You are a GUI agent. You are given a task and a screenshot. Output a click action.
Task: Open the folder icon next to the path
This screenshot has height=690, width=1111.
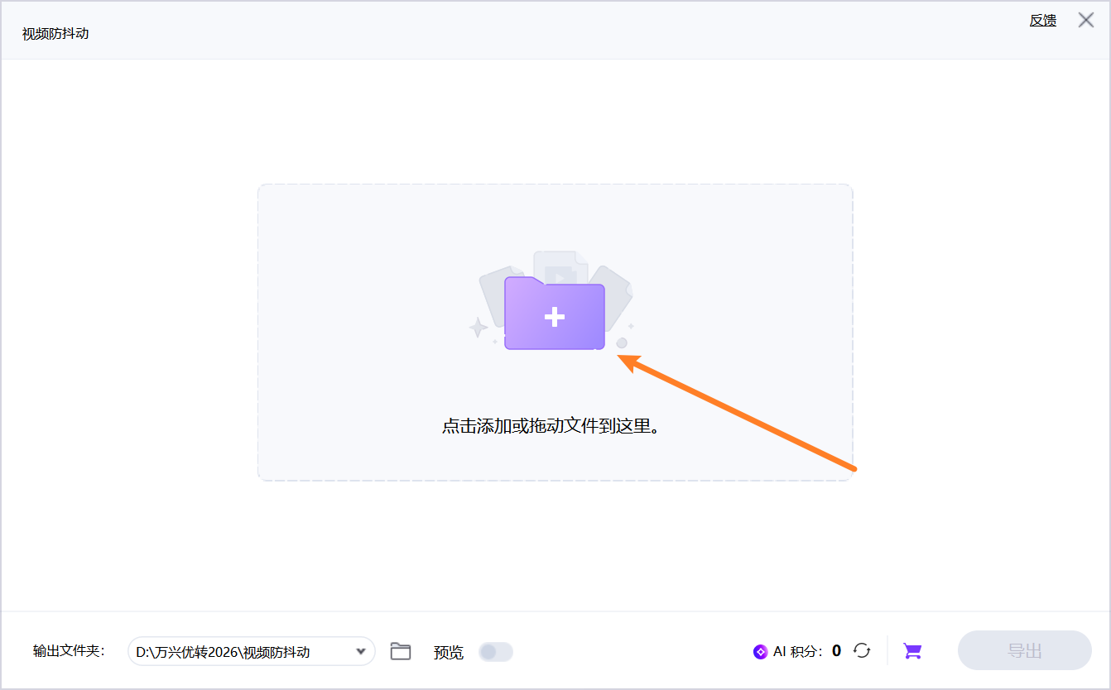(x=401, y=651)
